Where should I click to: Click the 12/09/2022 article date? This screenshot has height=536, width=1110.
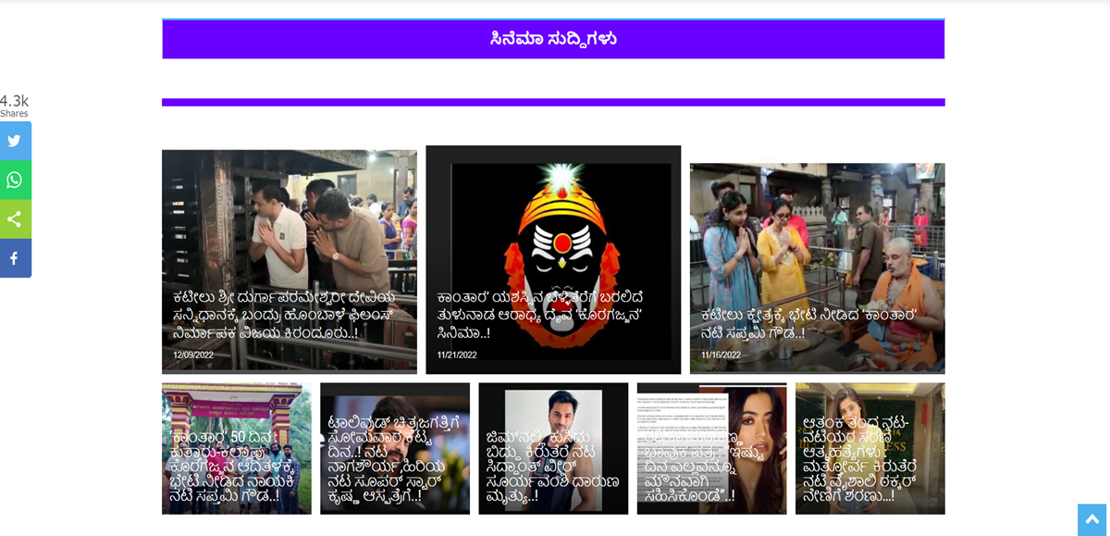click(193, 355)
